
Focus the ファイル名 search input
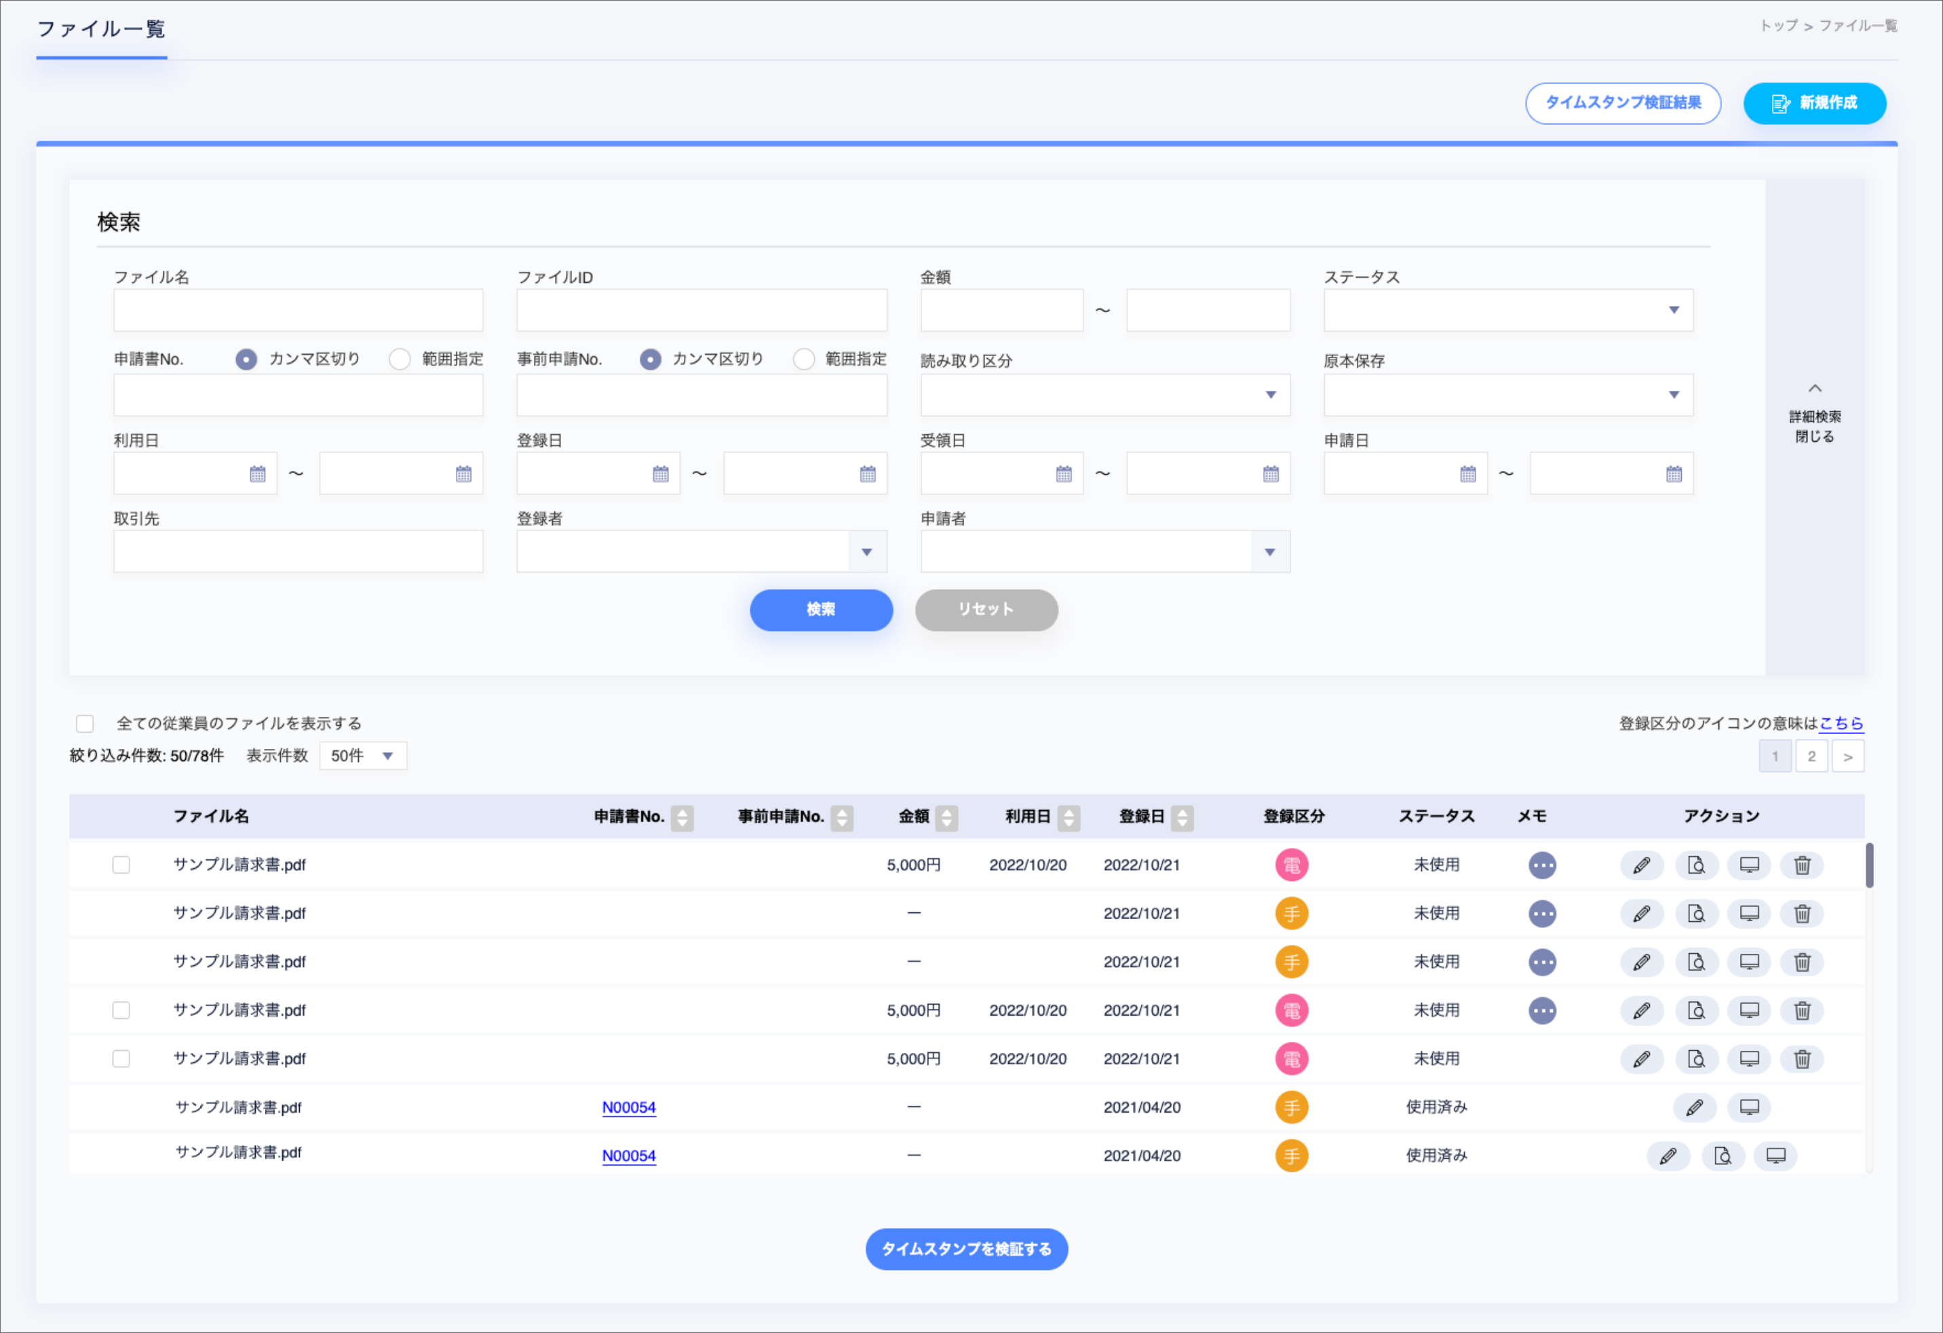(299, 310)
